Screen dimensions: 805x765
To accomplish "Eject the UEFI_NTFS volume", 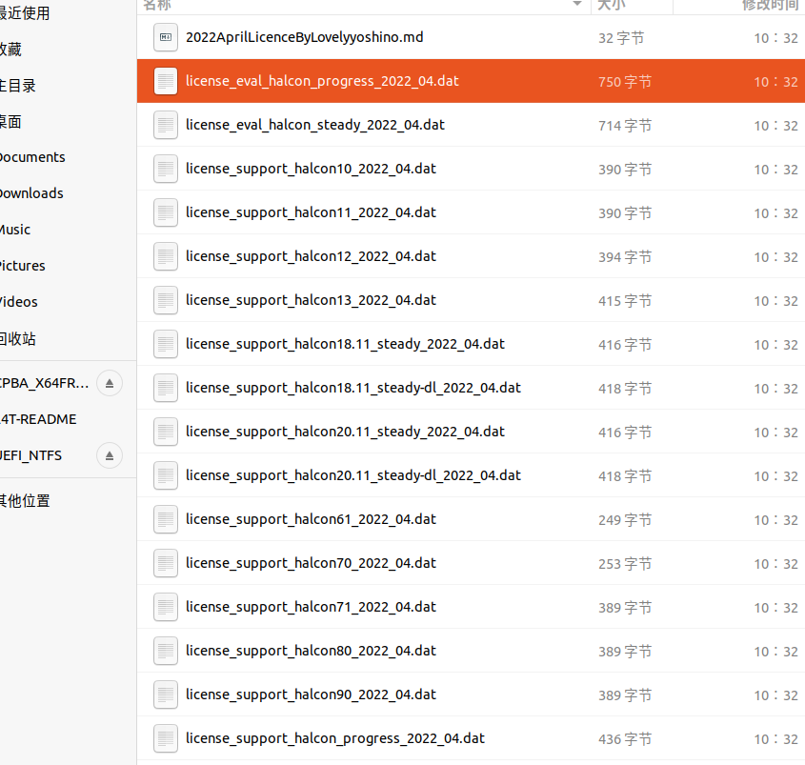I will pyautogui.click(x=110, y=455).
